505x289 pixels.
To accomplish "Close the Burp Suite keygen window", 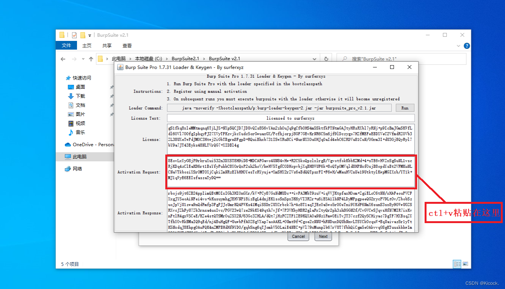I will tap(409, 67).
